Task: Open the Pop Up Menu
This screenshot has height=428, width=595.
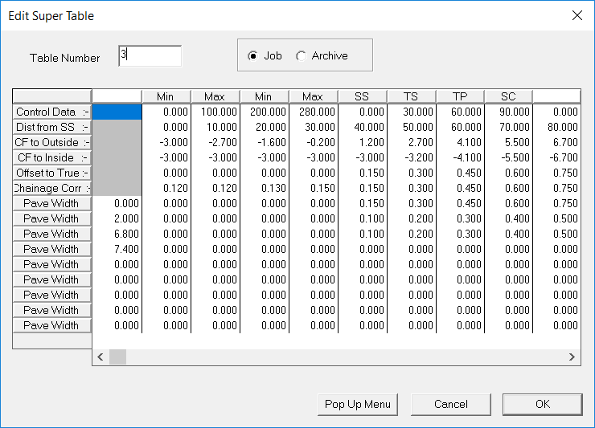Action: tap(358, 404)
